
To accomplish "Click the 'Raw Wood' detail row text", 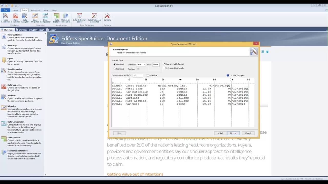I will 132,104.
